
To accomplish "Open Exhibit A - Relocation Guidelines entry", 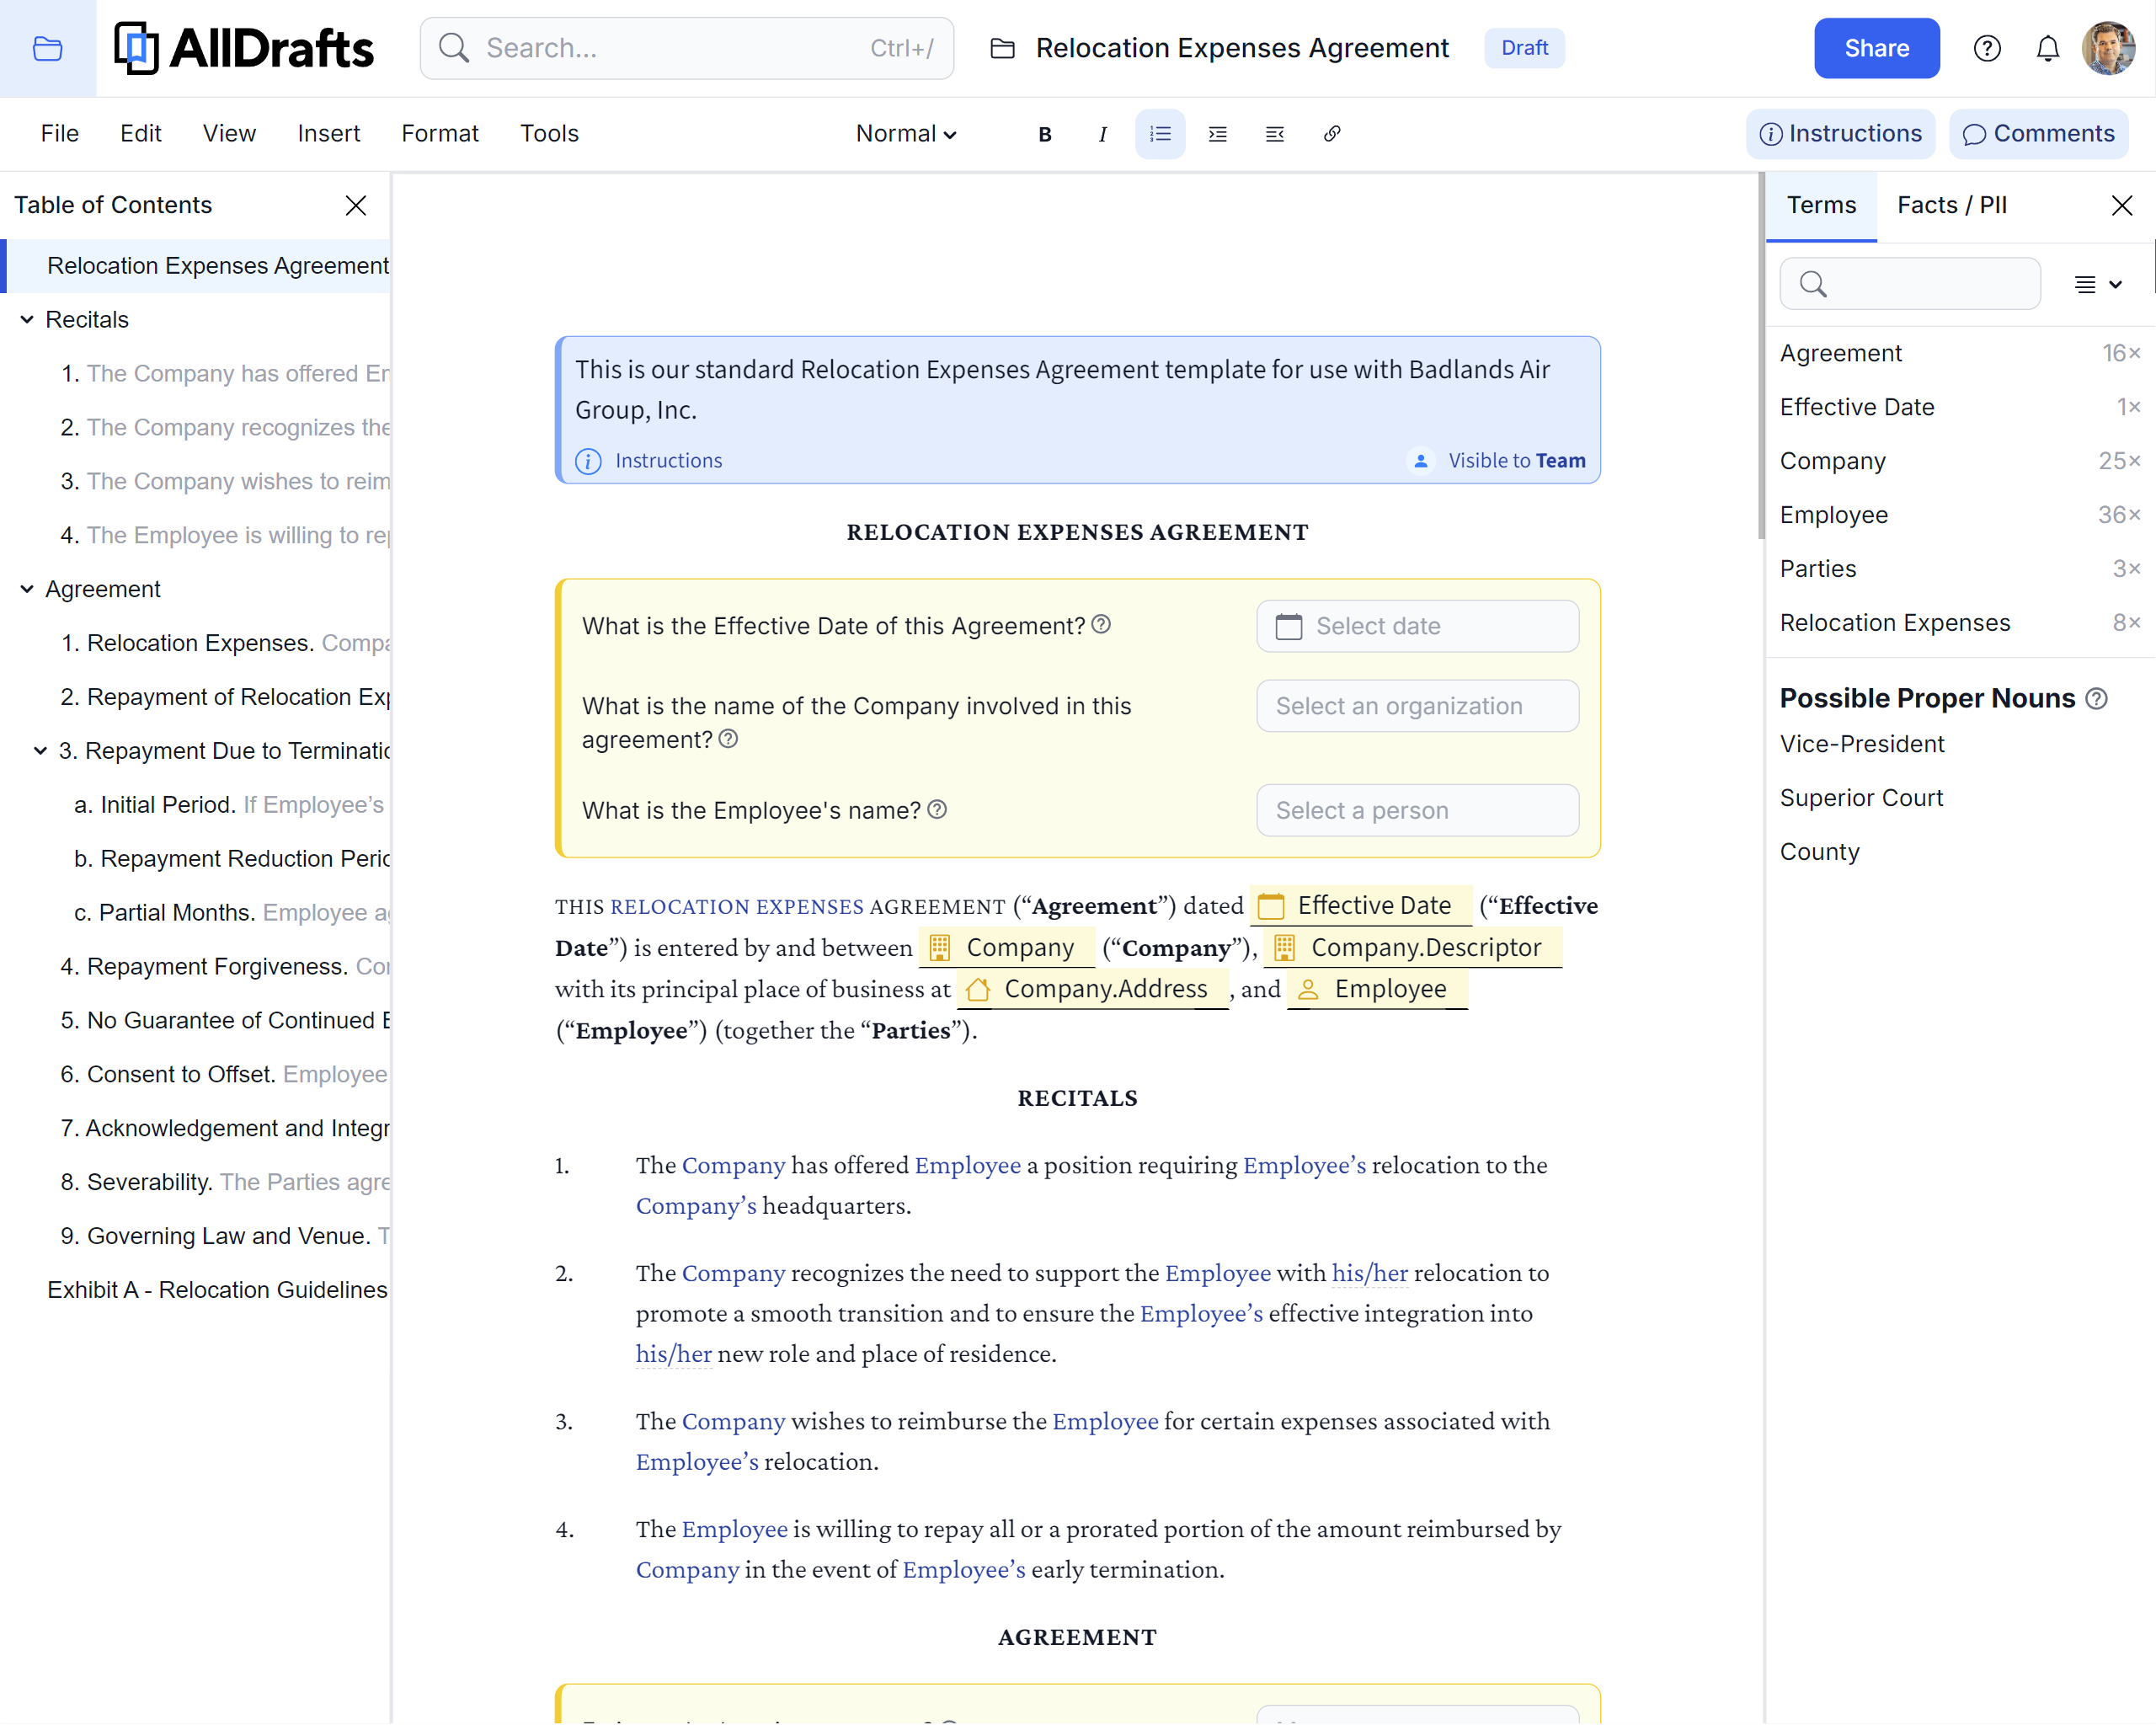I will tap(217, 1290).
